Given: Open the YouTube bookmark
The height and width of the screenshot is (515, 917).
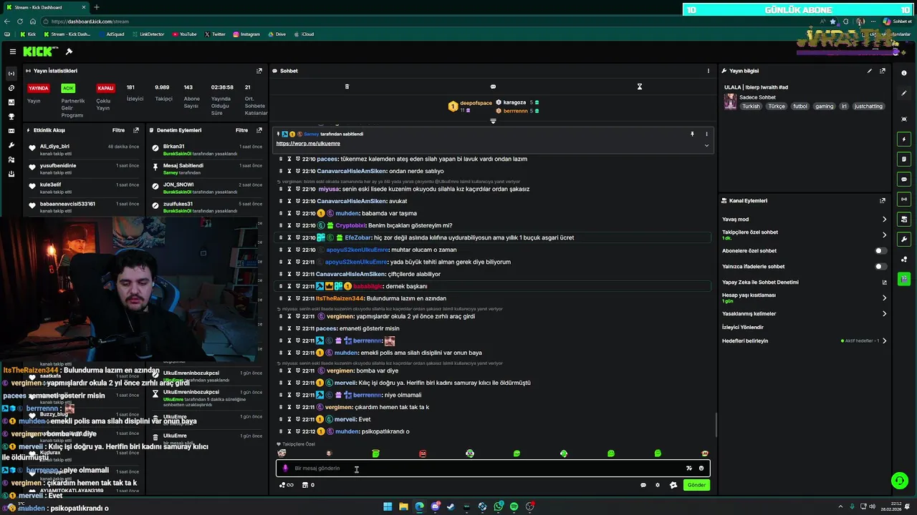Looking at the screenshot, I should [184, 34].
